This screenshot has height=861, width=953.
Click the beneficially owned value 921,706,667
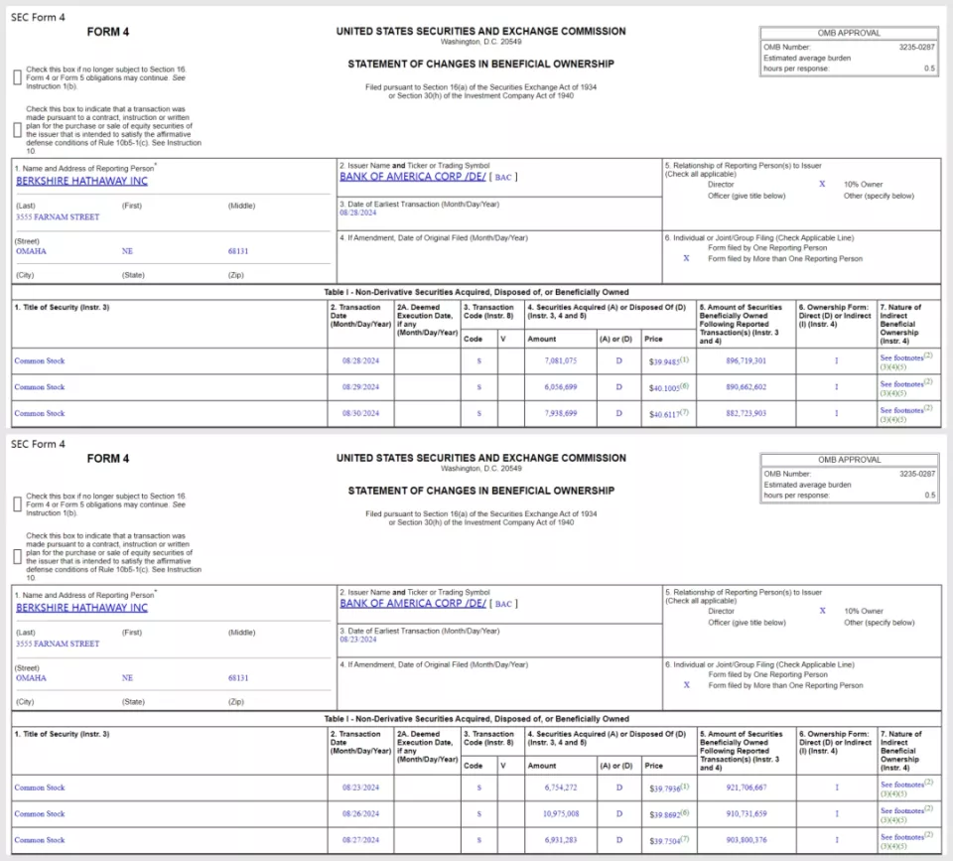click(746, 789)
